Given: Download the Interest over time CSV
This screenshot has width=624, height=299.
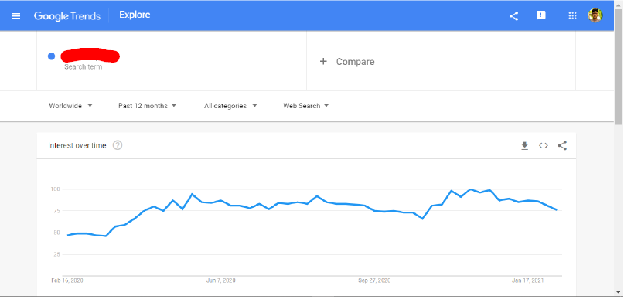Looking at the screenshot, I should coord(524,145).
